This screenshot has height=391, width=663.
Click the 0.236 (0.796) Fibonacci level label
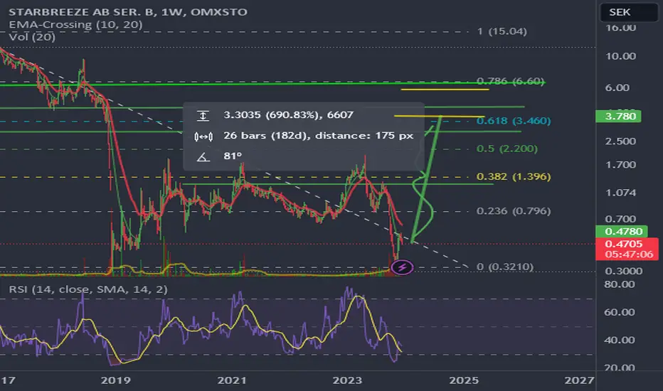[514, 211]
